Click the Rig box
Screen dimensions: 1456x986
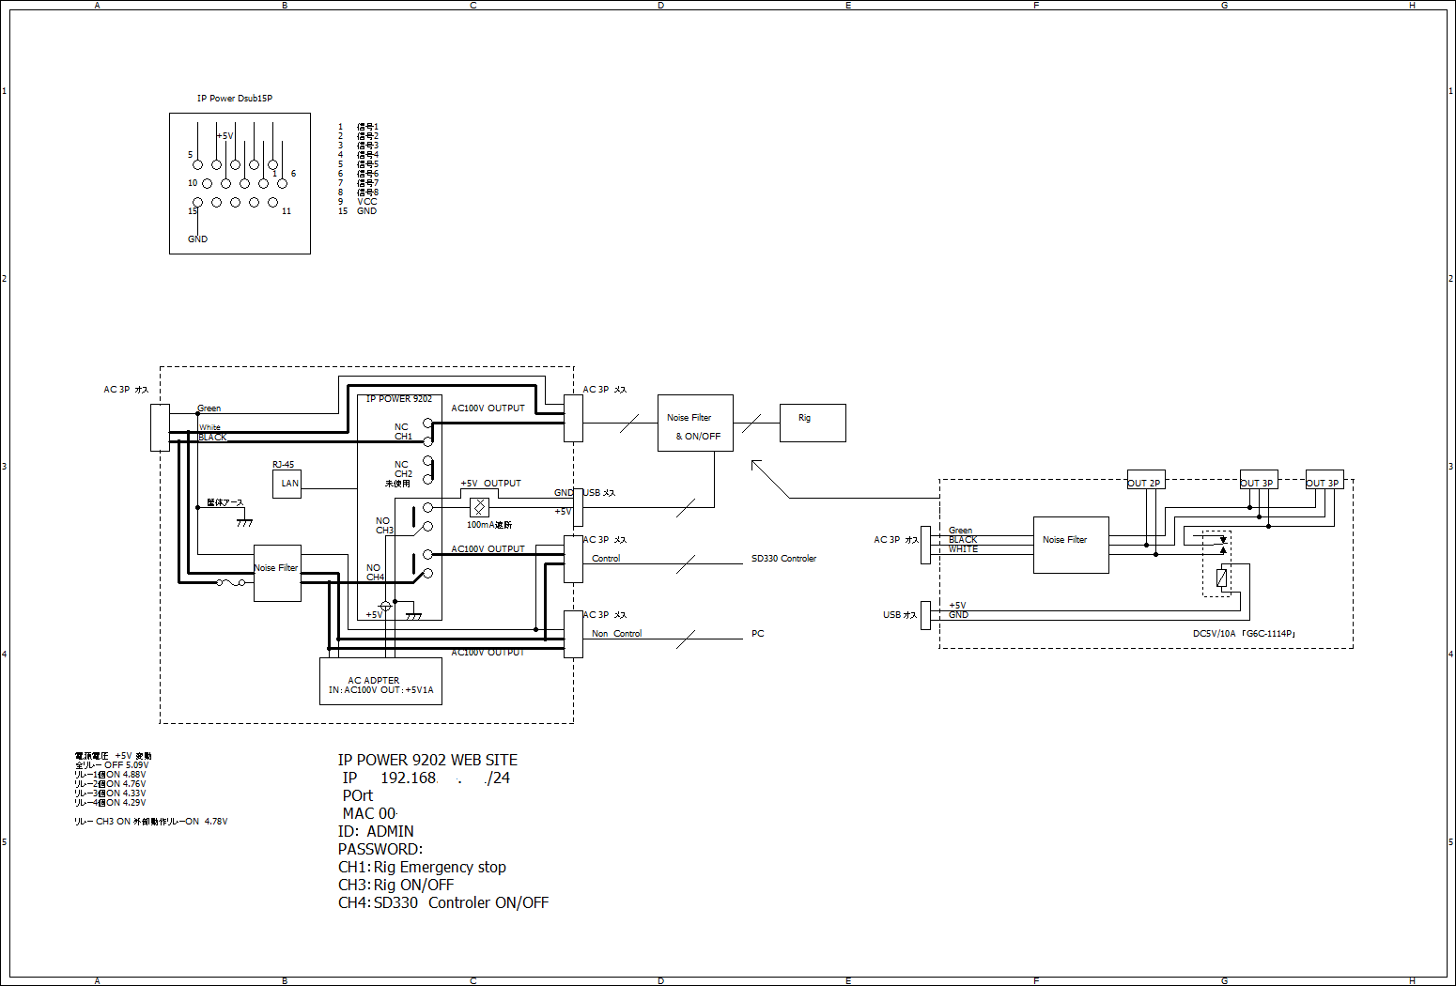pyautogui.click(x=813, y=423)
